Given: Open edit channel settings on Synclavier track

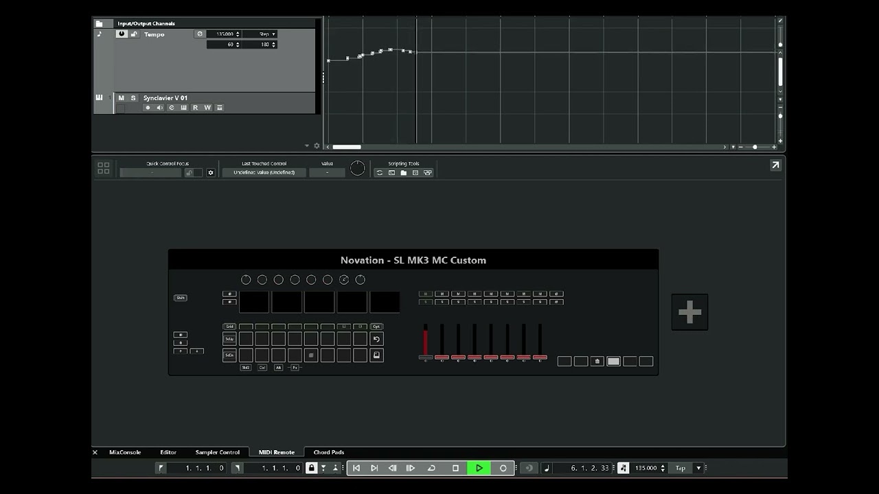Looking at the screenshot, I should click(172, 108).
